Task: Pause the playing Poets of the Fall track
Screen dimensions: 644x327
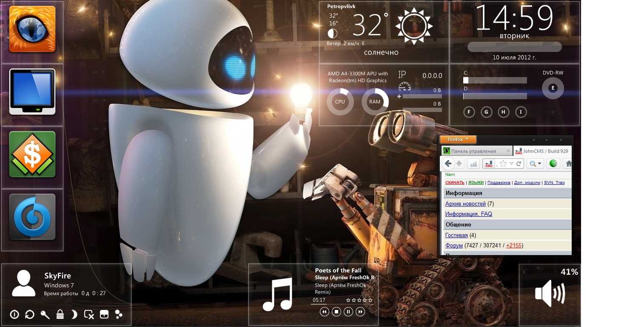Action: point(348,312)
